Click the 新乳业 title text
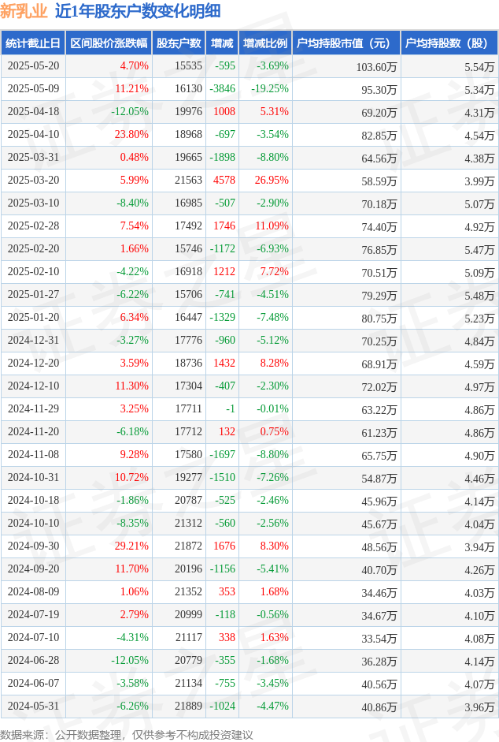This screenshot has height=742, width=499. coord(24,11)
